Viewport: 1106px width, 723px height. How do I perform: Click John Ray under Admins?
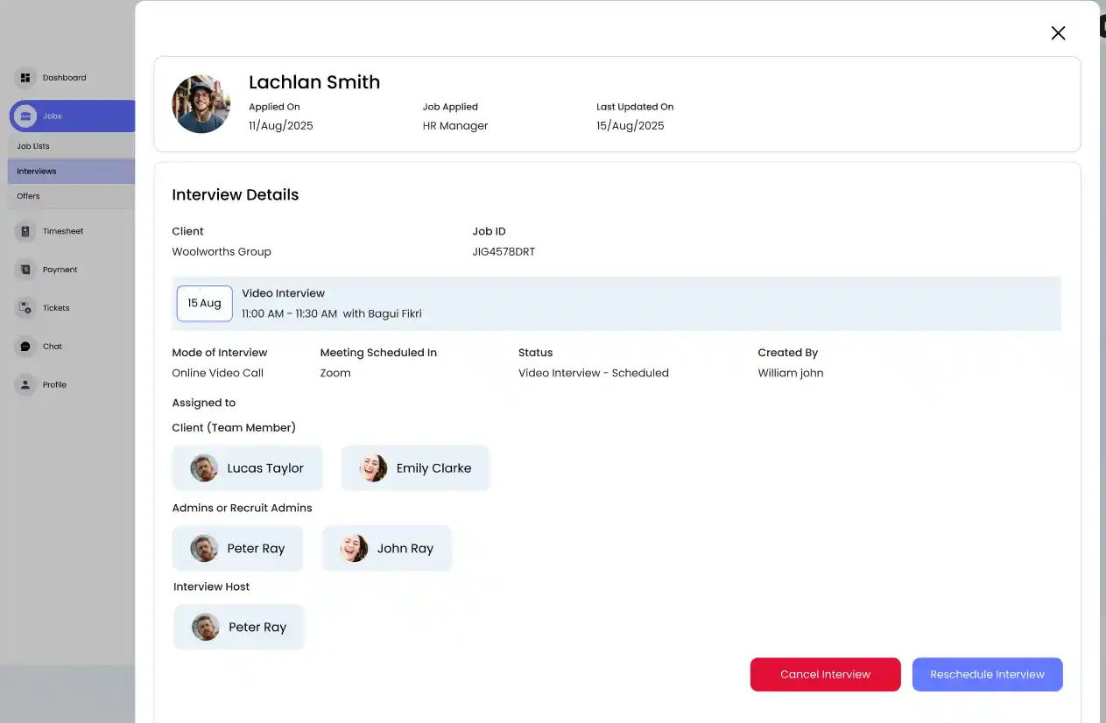pos(386,548)
